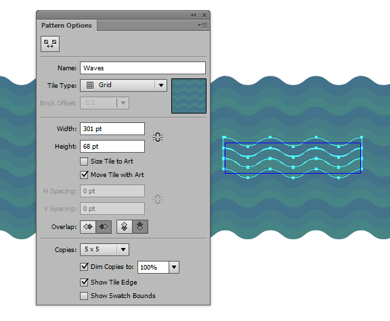The width and height of the screenshot is (390, 321).
Task: Collapse the panel with double-arrow icon
Action: (x=193, y=16)
